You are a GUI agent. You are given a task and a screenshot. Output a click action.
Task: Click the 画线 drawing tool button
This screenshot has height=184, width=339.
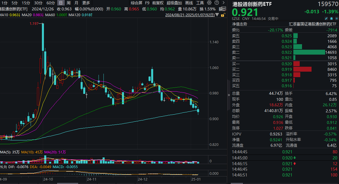coord(189,3)
